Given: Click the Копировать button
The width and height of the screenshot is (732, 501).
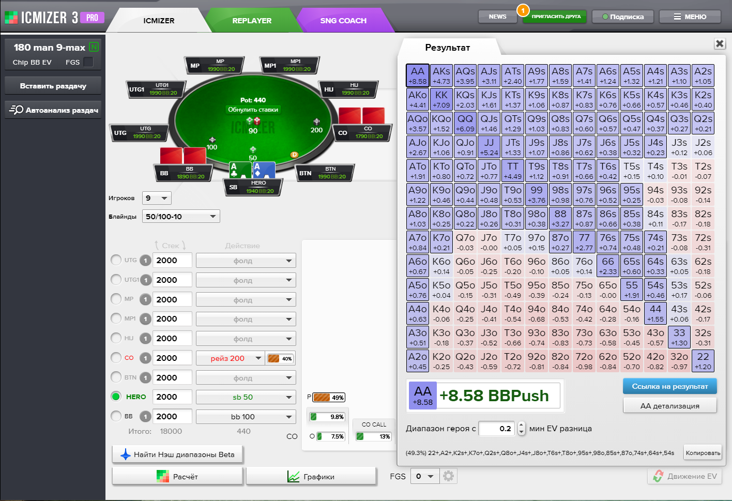Looking at the screenshot, I should (x=703, y=453).
